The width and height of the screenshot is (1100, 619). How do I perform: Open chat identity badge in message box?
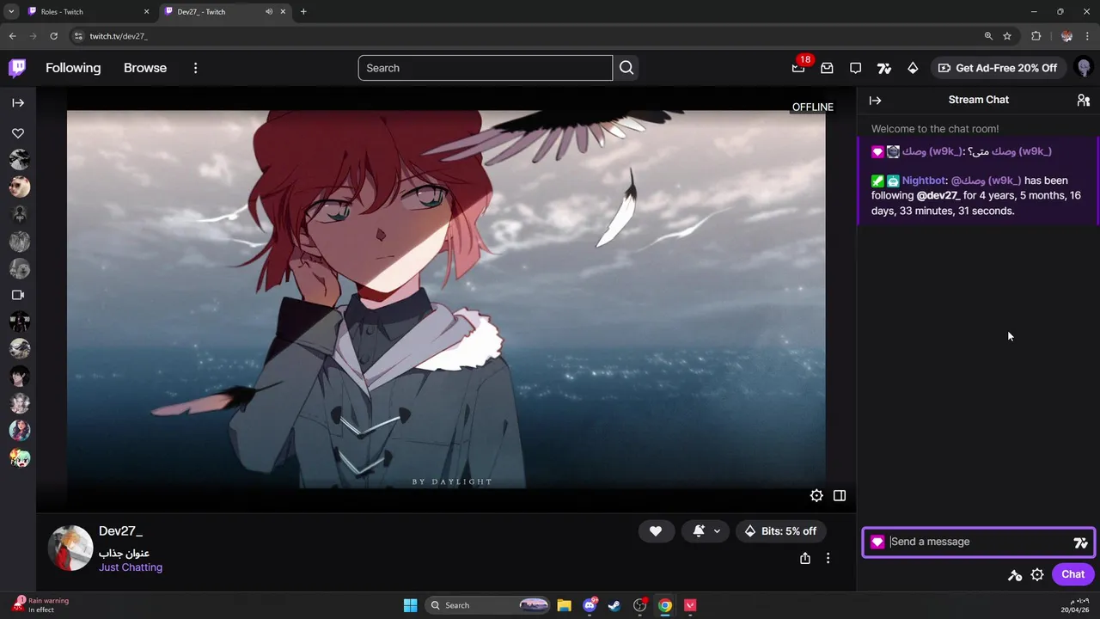click(x=877, y=542)
